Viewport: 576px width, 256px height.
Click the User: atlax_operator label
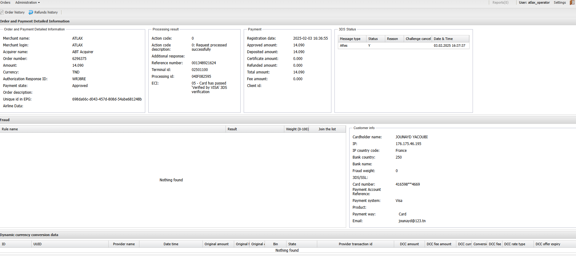tap(534, 2)
